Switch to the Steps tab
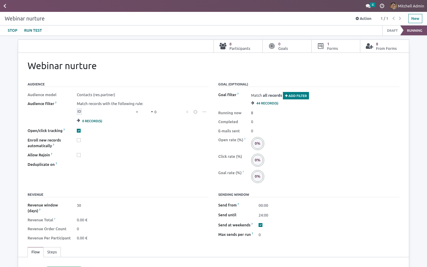 52,252
